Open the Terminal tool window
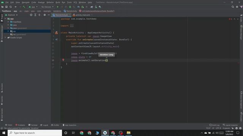Viewport: 243px width, 136px height. (x=33, y=125)
